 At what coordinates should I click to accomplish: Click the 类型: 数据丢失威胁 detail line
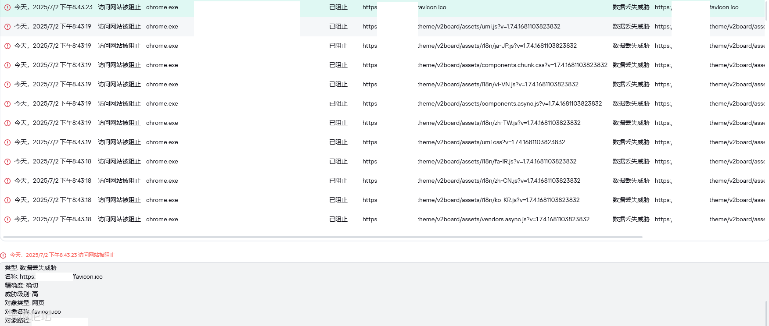pos(31,268)
